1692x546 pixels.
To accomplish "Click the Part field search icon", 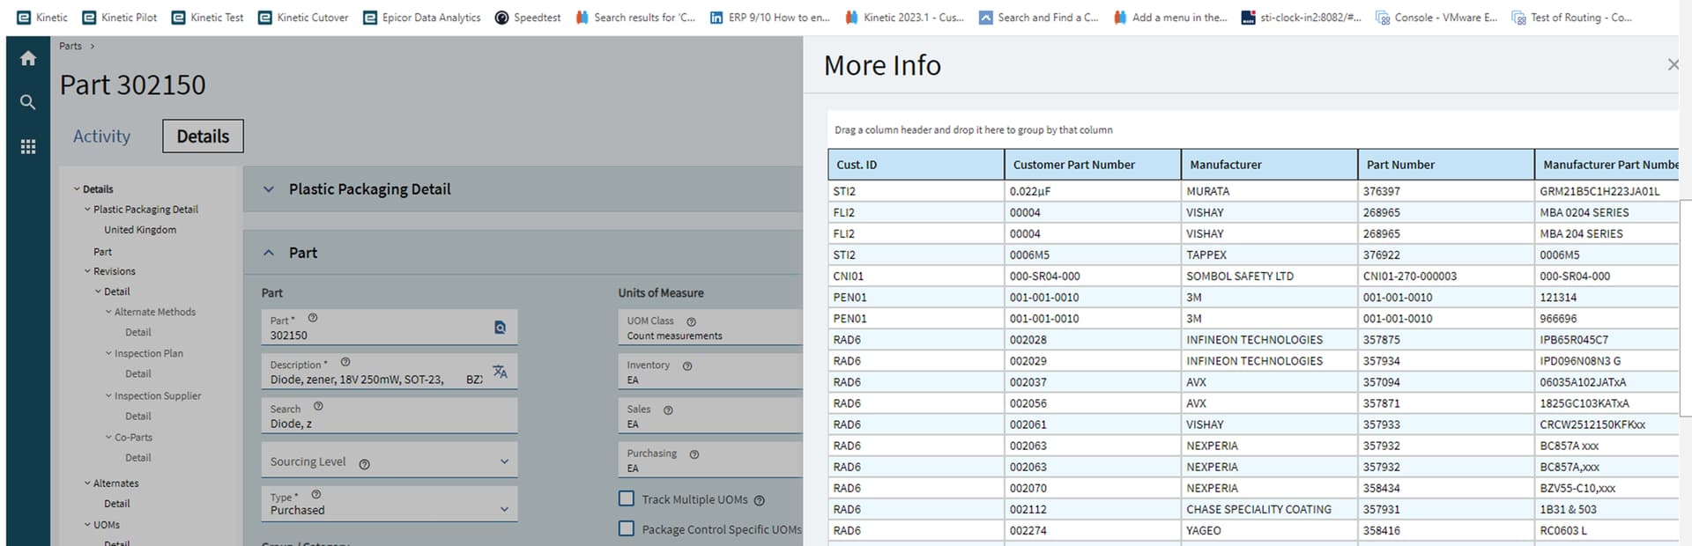I will (x=500, y=328).
